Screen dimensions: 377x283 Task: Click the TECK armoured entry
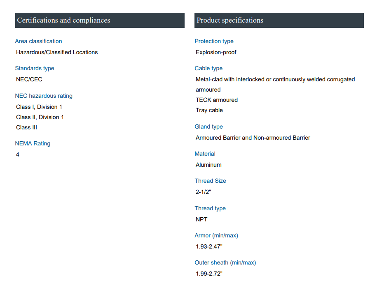pos(217,100)
